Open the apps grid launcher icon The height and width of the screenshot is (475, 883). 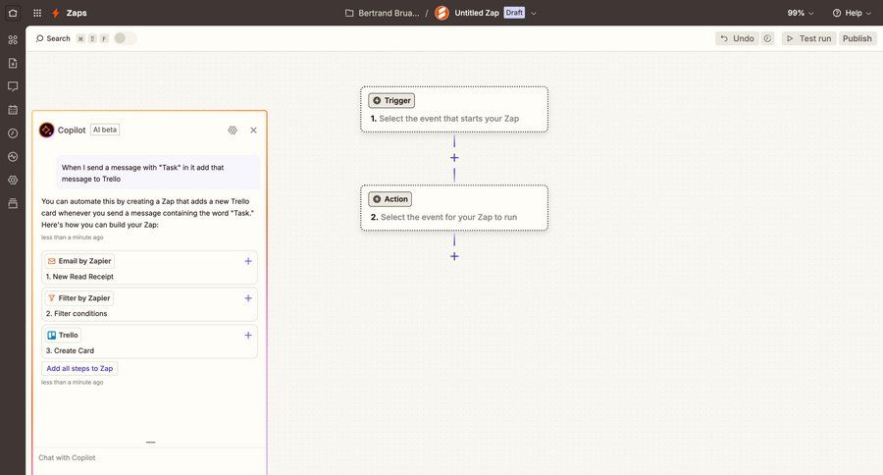(37, 13)
